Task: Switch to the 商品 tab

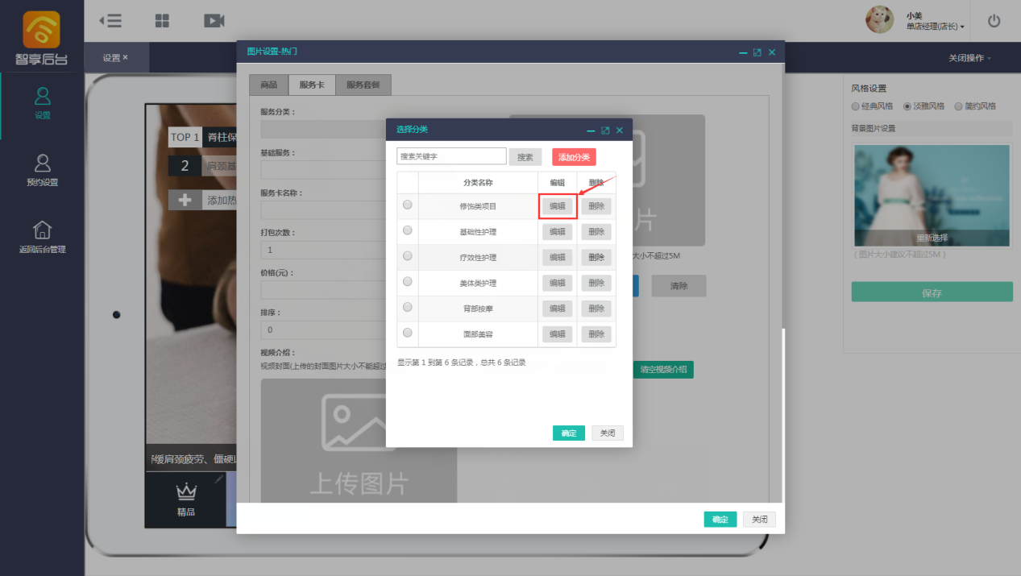Action: tap(268, 85)
